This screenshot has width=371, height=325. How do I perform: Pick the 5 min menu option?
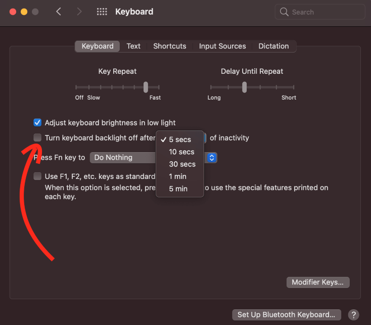coord(178,189)
